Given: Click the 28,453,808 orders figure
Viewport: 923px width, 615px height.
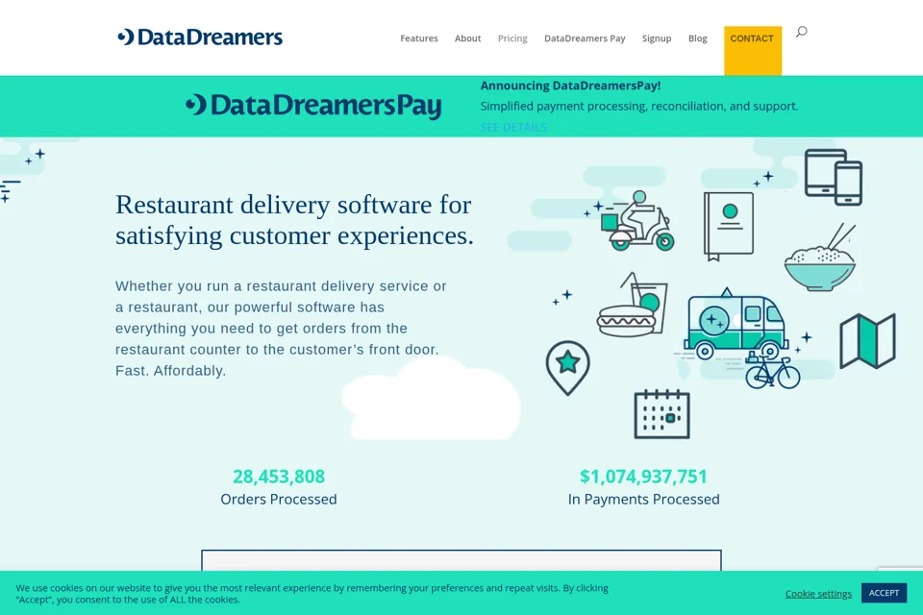Looking at the screenshot, I should click(x=279, y=476).
